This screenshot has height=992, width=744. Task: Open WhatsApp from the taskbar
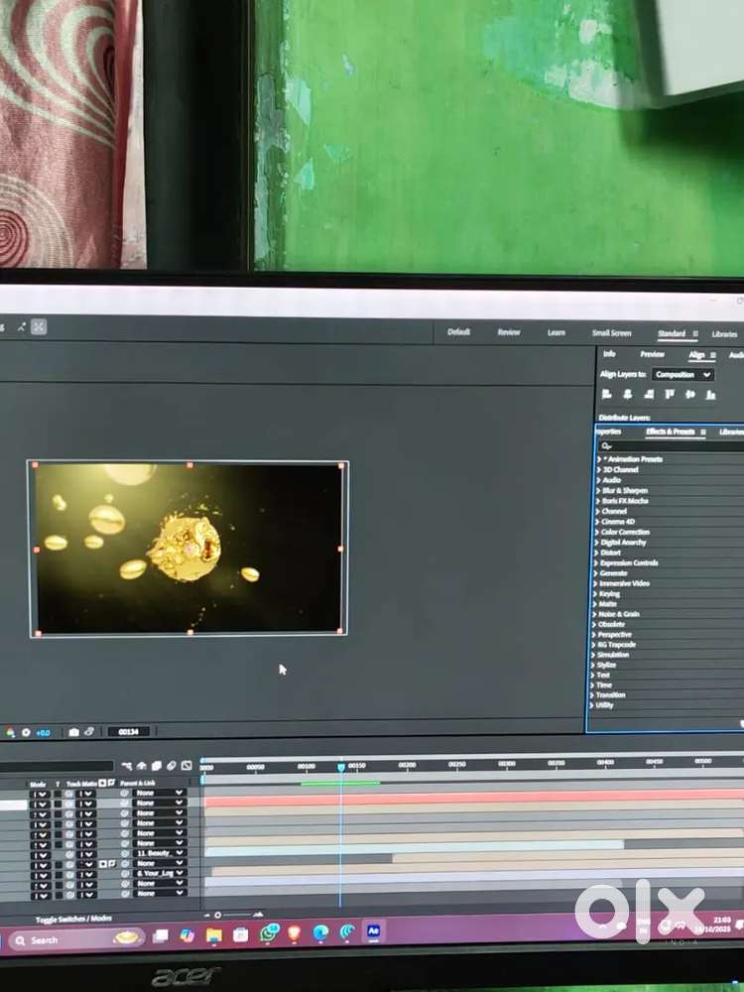tap(269, 933)
